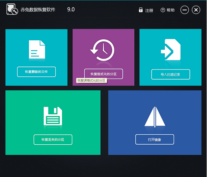The image size is (207, 177).
Task: Click the 导入扫描记录 button
Action: pyautogui.click(x=170, y=74)
